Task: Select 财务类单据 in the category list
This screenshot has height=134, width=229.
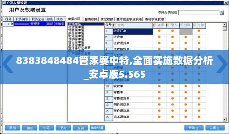Action: tap(76, 36)
